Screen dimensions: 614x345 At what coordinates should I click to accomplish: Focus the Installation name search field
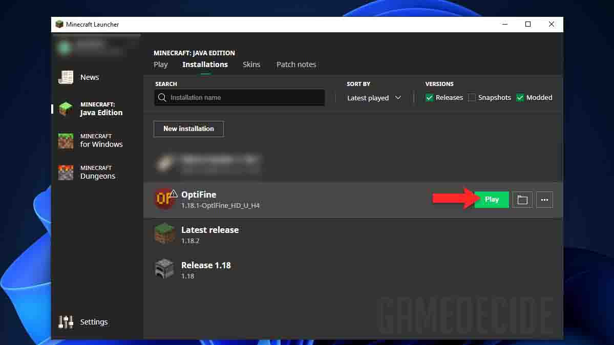click(x=240, y=97)
